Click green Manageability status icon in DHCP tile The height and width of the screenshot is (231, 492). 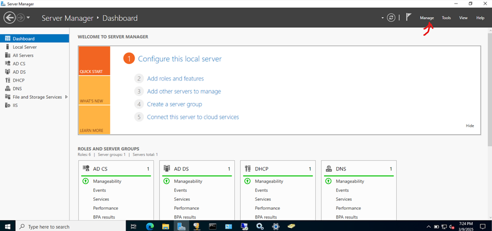point(247,181)
